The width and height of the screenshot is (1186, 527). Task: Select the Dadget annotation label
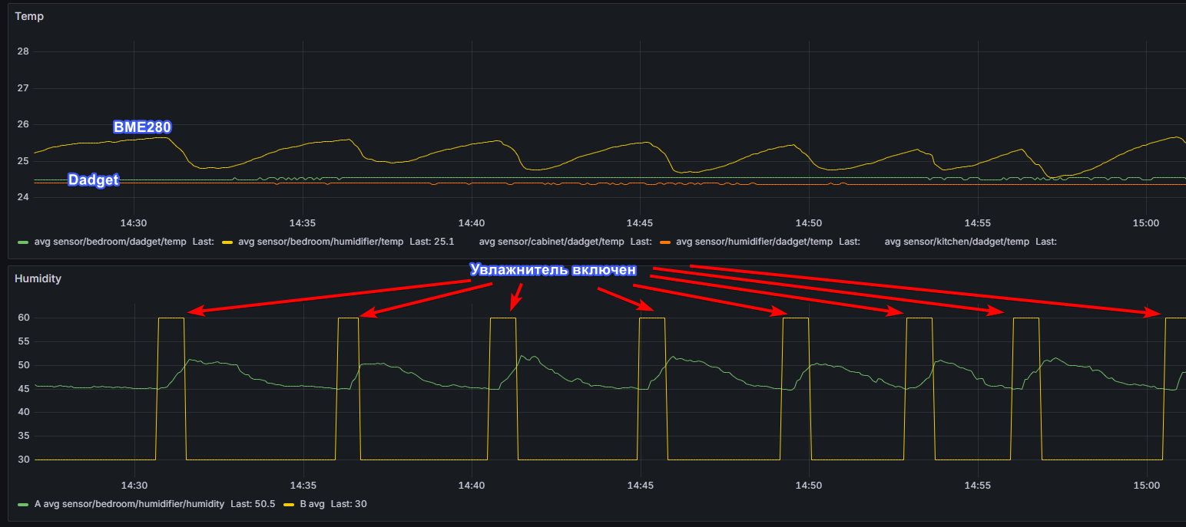pos(94,180)
